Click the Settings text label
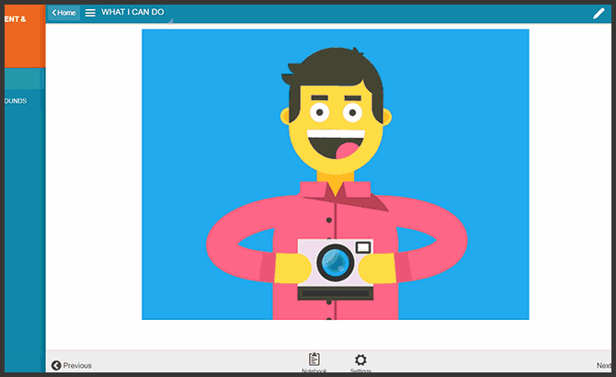The height and width of the screenshot is (377, 616). click(360, 371)
